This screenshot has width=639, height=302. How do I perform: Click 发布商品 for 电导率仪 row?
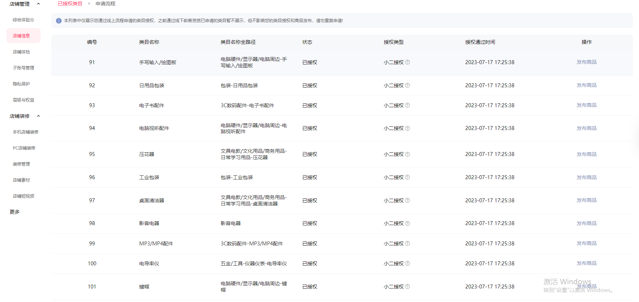[586, 264]
